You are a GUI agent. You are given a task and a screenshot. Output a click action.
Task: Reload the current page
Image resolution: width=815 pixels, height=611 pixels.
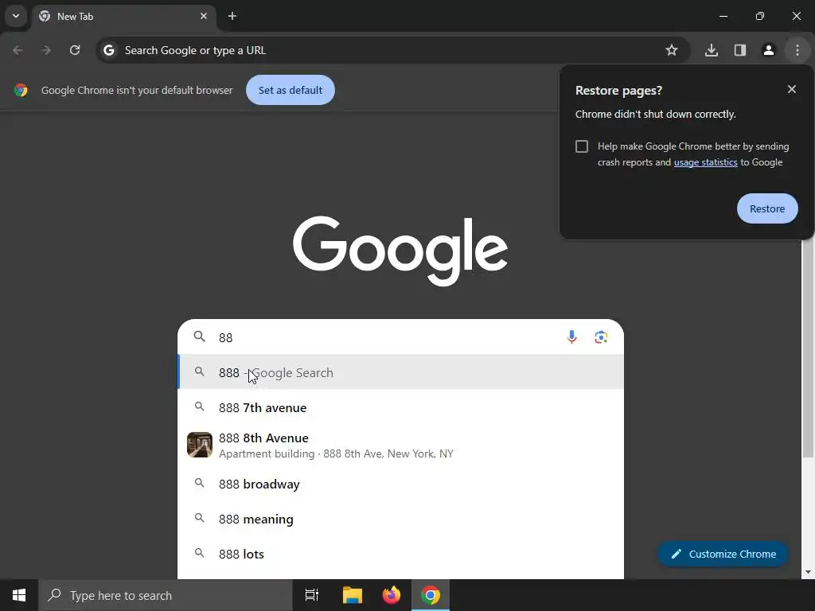(75, 50)
